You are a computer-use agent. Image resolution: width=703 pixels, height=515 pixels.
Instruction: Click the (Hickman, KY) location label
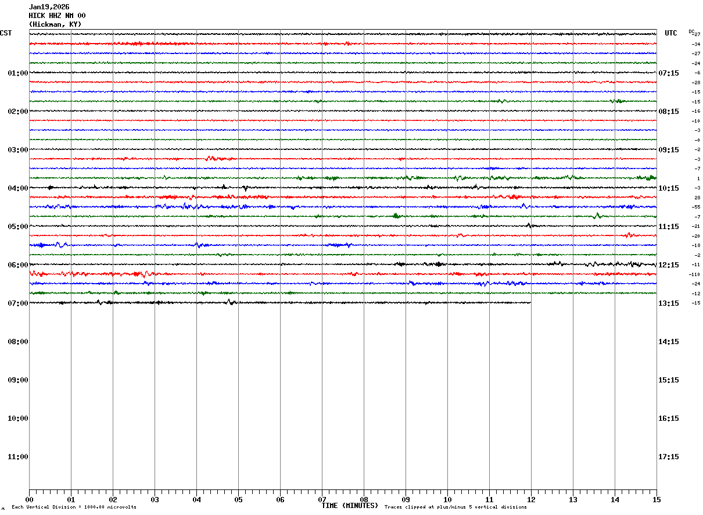(55, 24)
